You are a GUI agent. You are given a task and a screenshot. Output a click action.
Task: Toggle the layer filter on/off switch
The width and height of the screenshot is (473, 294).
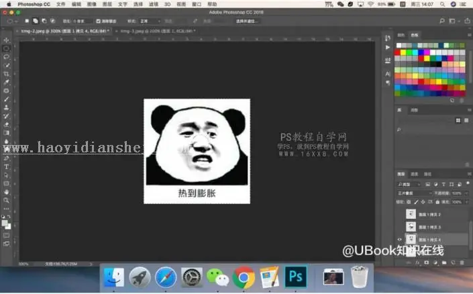pos(468,183)
